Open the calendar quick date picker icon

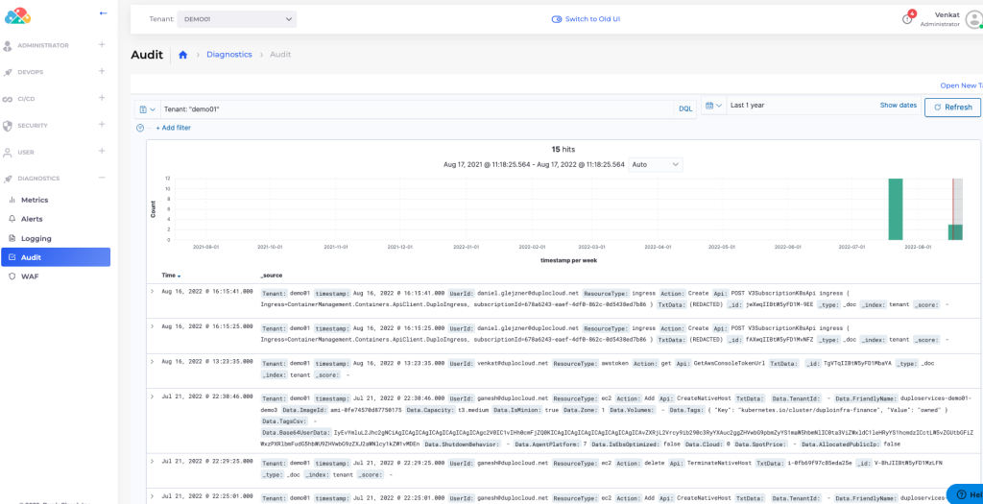point(710,106)
